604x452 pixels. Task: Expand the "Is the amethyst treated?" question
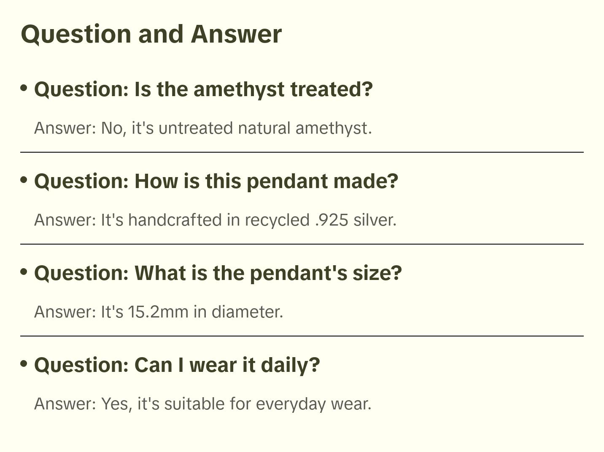[203, 89]
